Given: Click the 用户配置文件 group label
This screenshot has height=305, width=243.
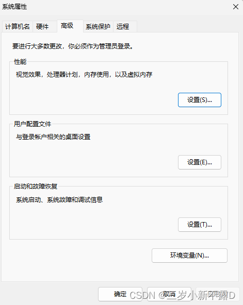Looking at the screenshot, I should coord(33,124).
